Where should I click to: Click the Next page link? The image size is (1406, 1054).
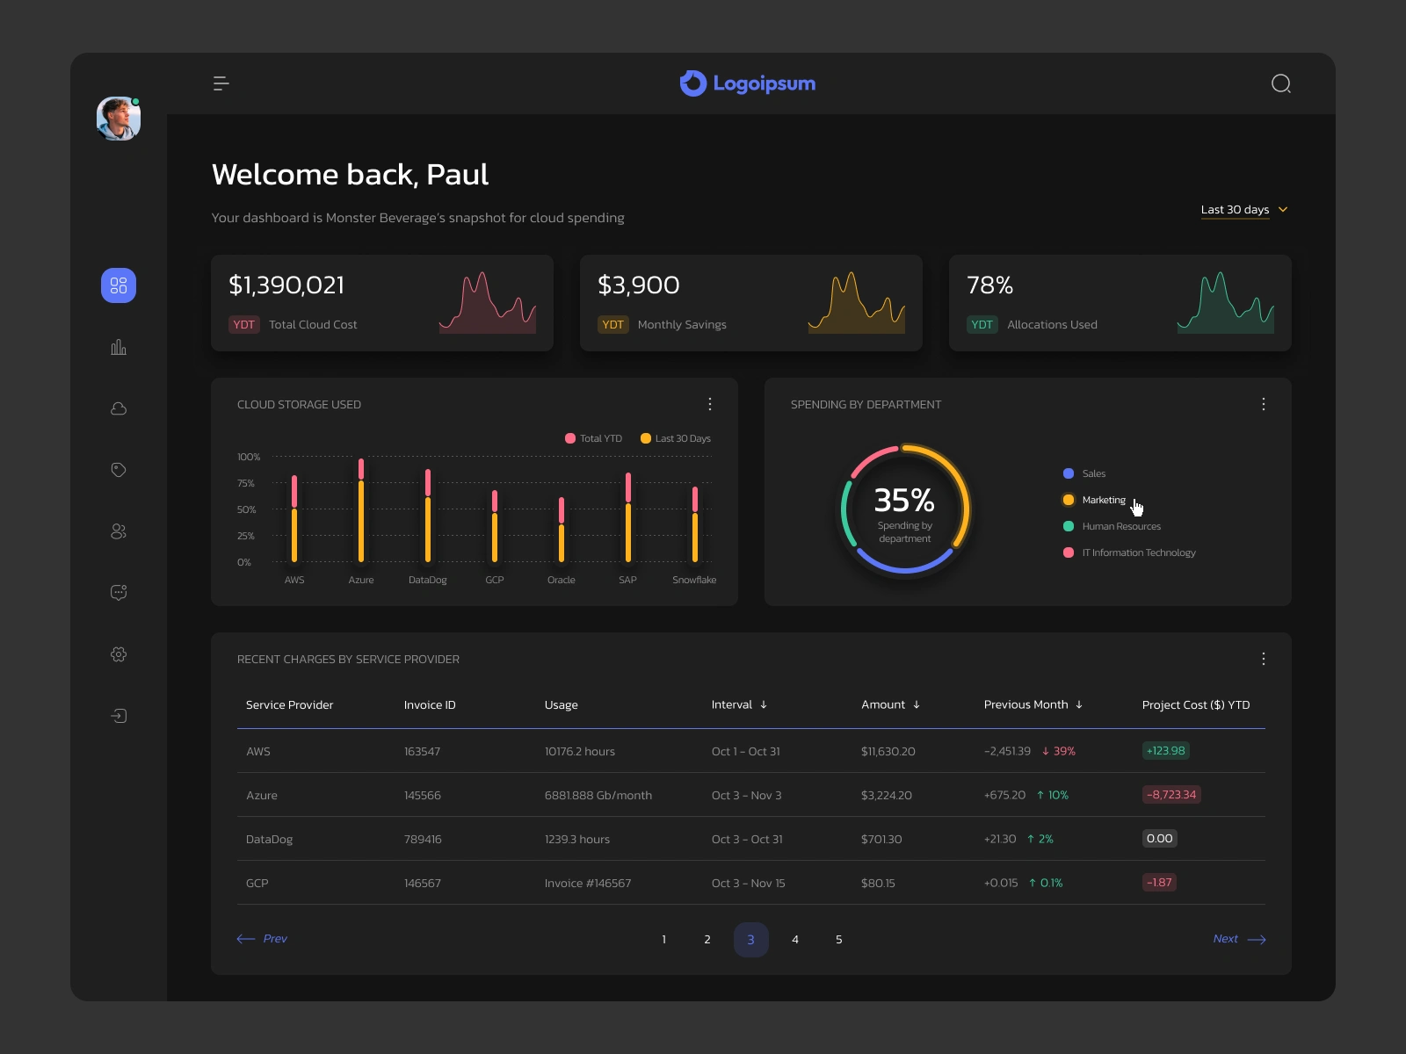1240,939
